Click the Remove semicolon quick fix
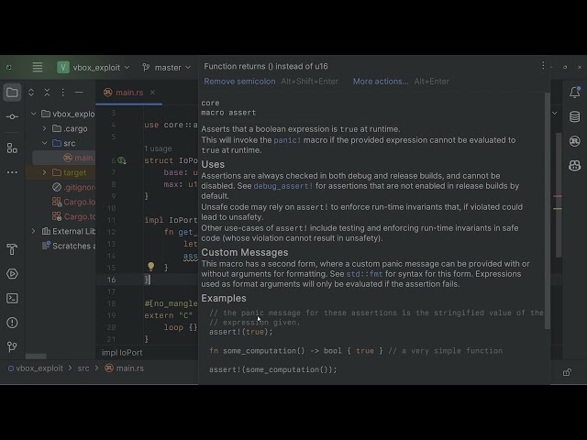Image resolution: width=587 pixels, height=440 pixels. [239, 82]
